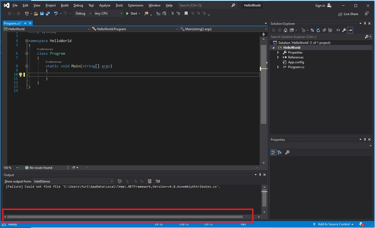The height and width of the screenshot is (228, 375).
Task: Click the Live Share button
Action: coord(348,14)
